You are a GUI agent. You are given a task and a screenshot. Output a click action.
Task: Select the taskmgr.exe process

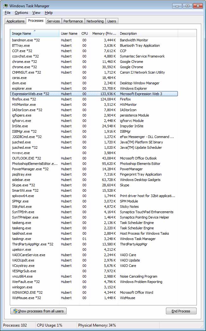94,239
